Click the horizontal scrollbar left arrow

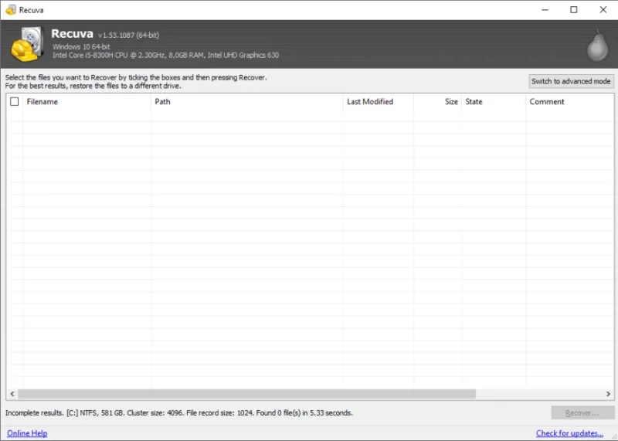click(12, 394)
